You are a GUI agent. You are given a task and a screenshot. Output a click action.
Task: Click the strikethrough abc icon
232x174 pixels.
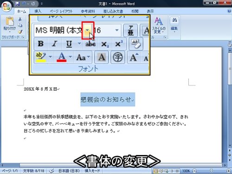(90, 44)
